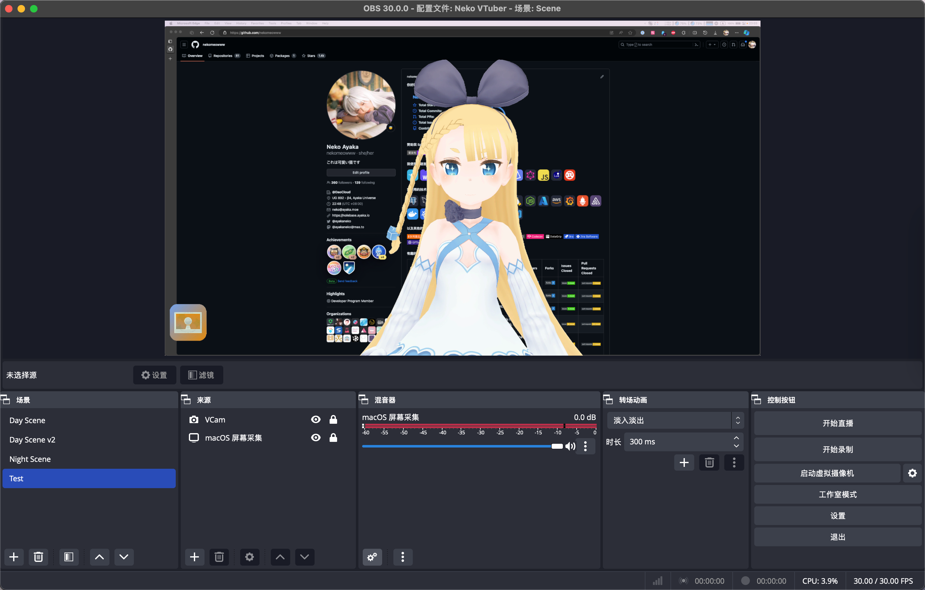Hide the VCam source eye icon
The height and width of the screenshot is (590, 925).
click(x=316, y=420)
